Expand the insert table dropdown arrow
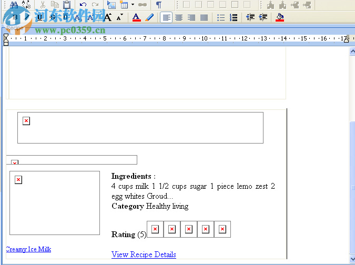Image resolution: width=355 pixels, height=265 pixels. coord(133,5)
